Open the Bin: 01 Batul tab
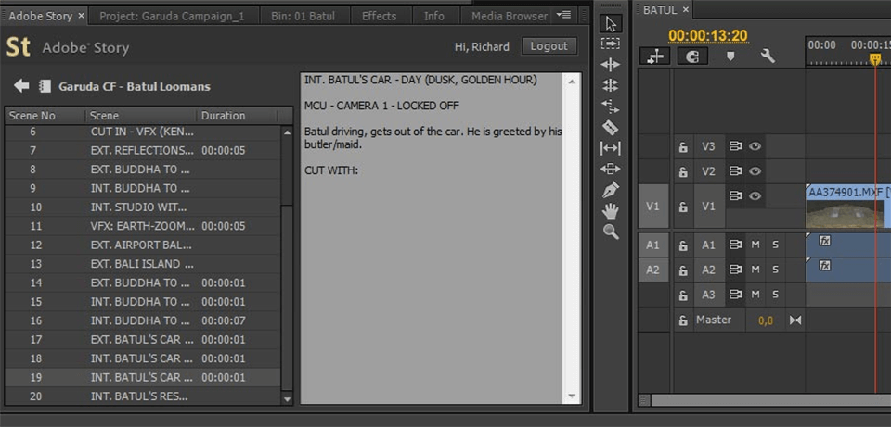Viewport: 891px width, 427px height. point(303,16)
